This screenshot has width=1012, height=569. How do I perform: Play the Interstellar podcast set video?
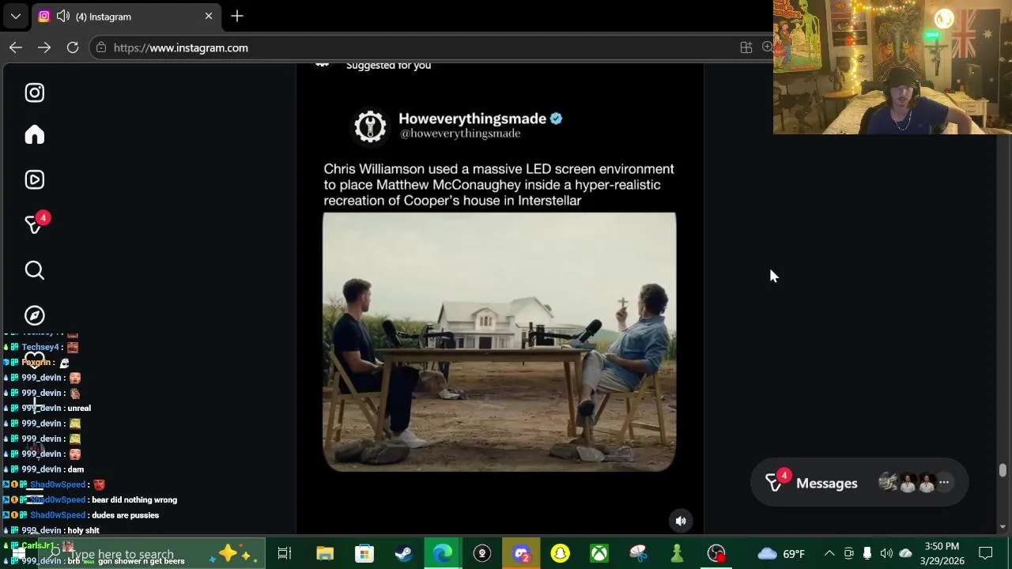[x=499, y=342]
